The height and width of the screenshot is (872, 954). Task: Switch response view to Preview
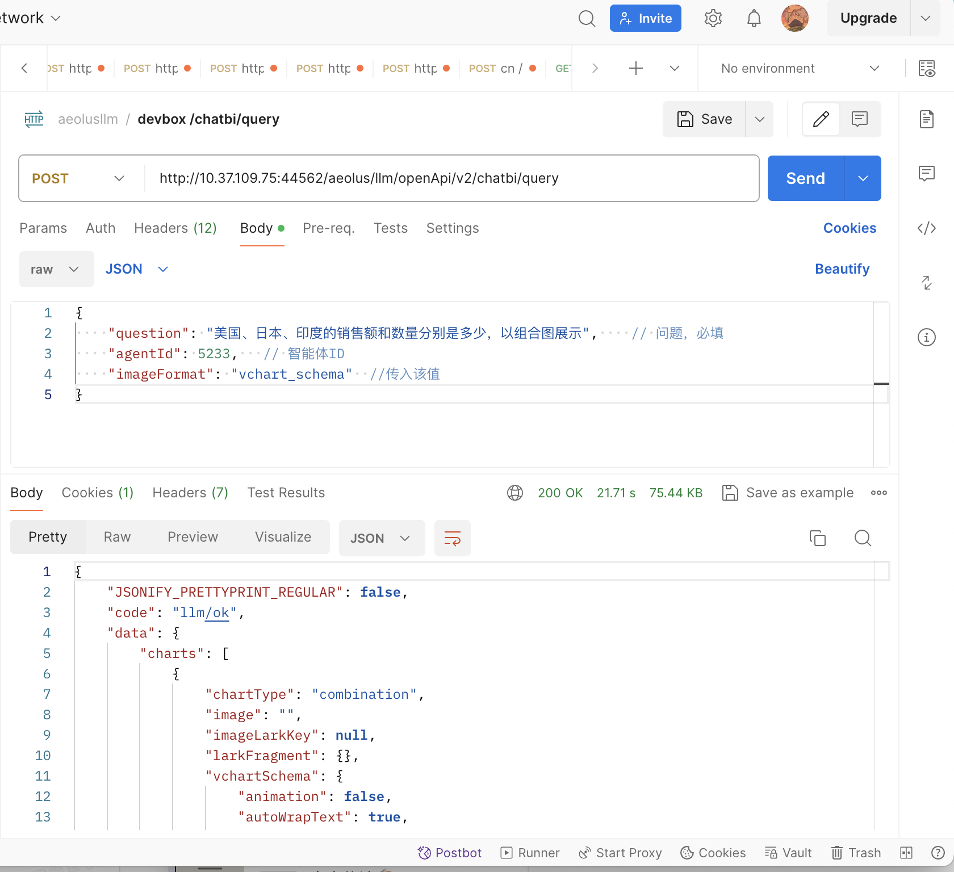[x=193, y=537]
